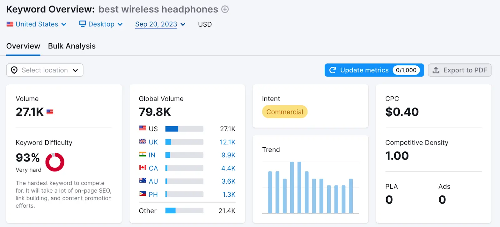500x227 pixels.
Task: Select the Commercial intent badge
Action: pyautogui.click(x=284, y=111)
